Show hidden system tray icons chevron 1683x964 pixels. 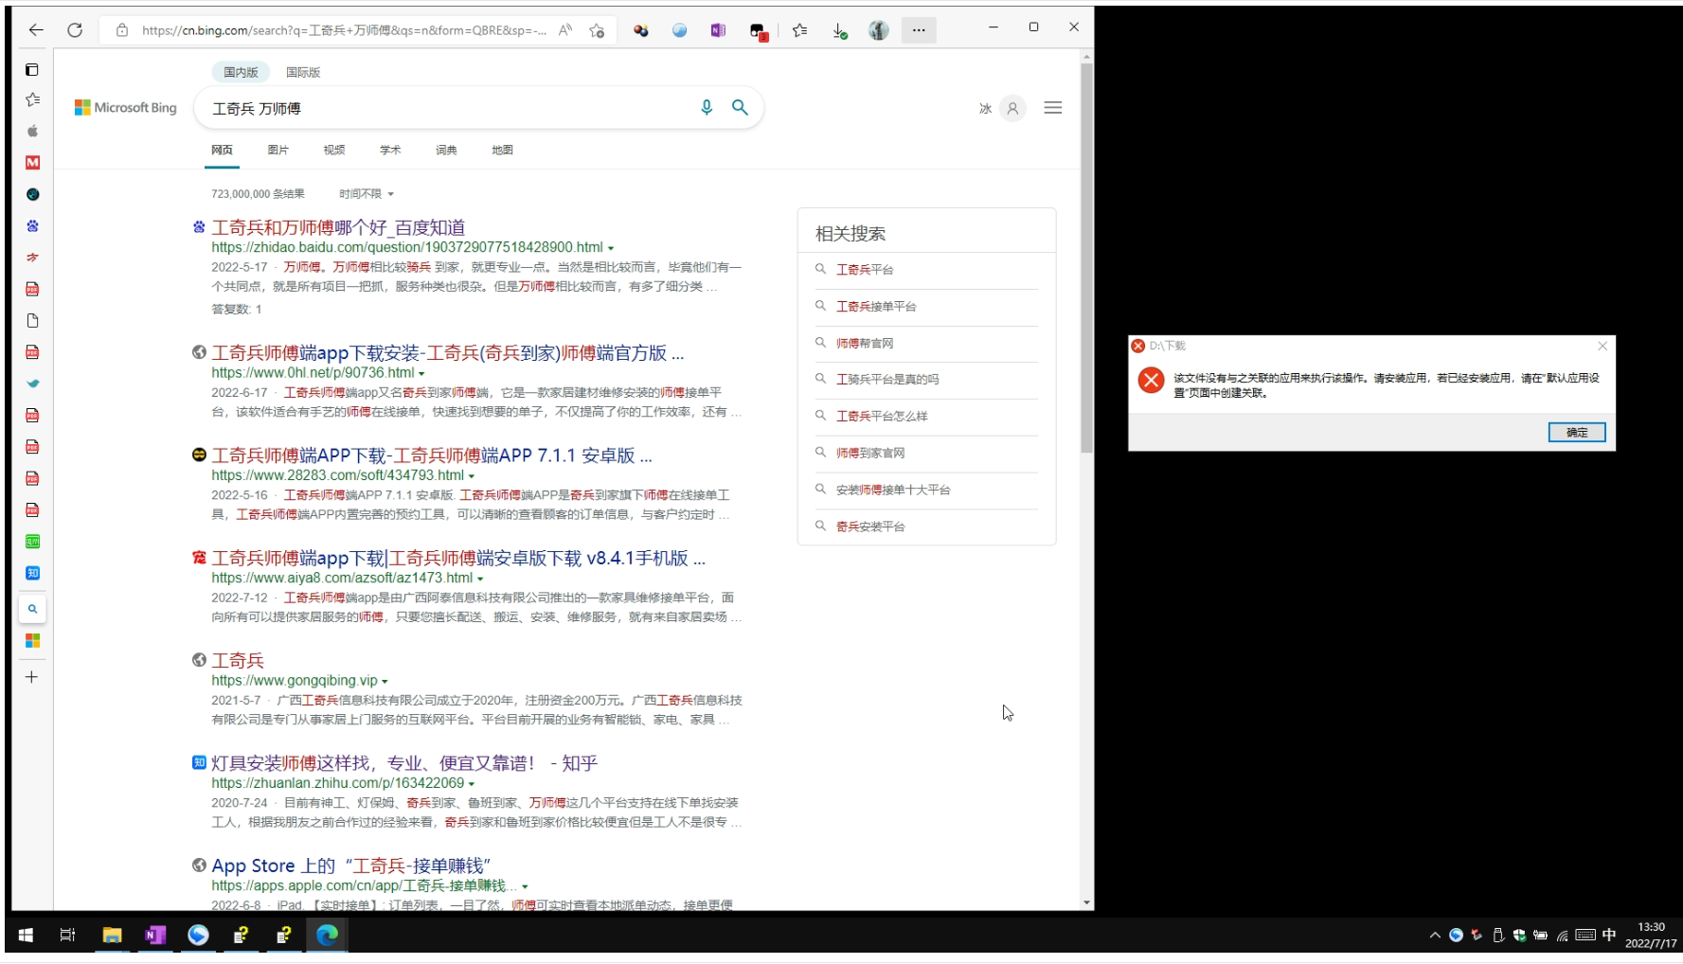tap(1435, 936)
